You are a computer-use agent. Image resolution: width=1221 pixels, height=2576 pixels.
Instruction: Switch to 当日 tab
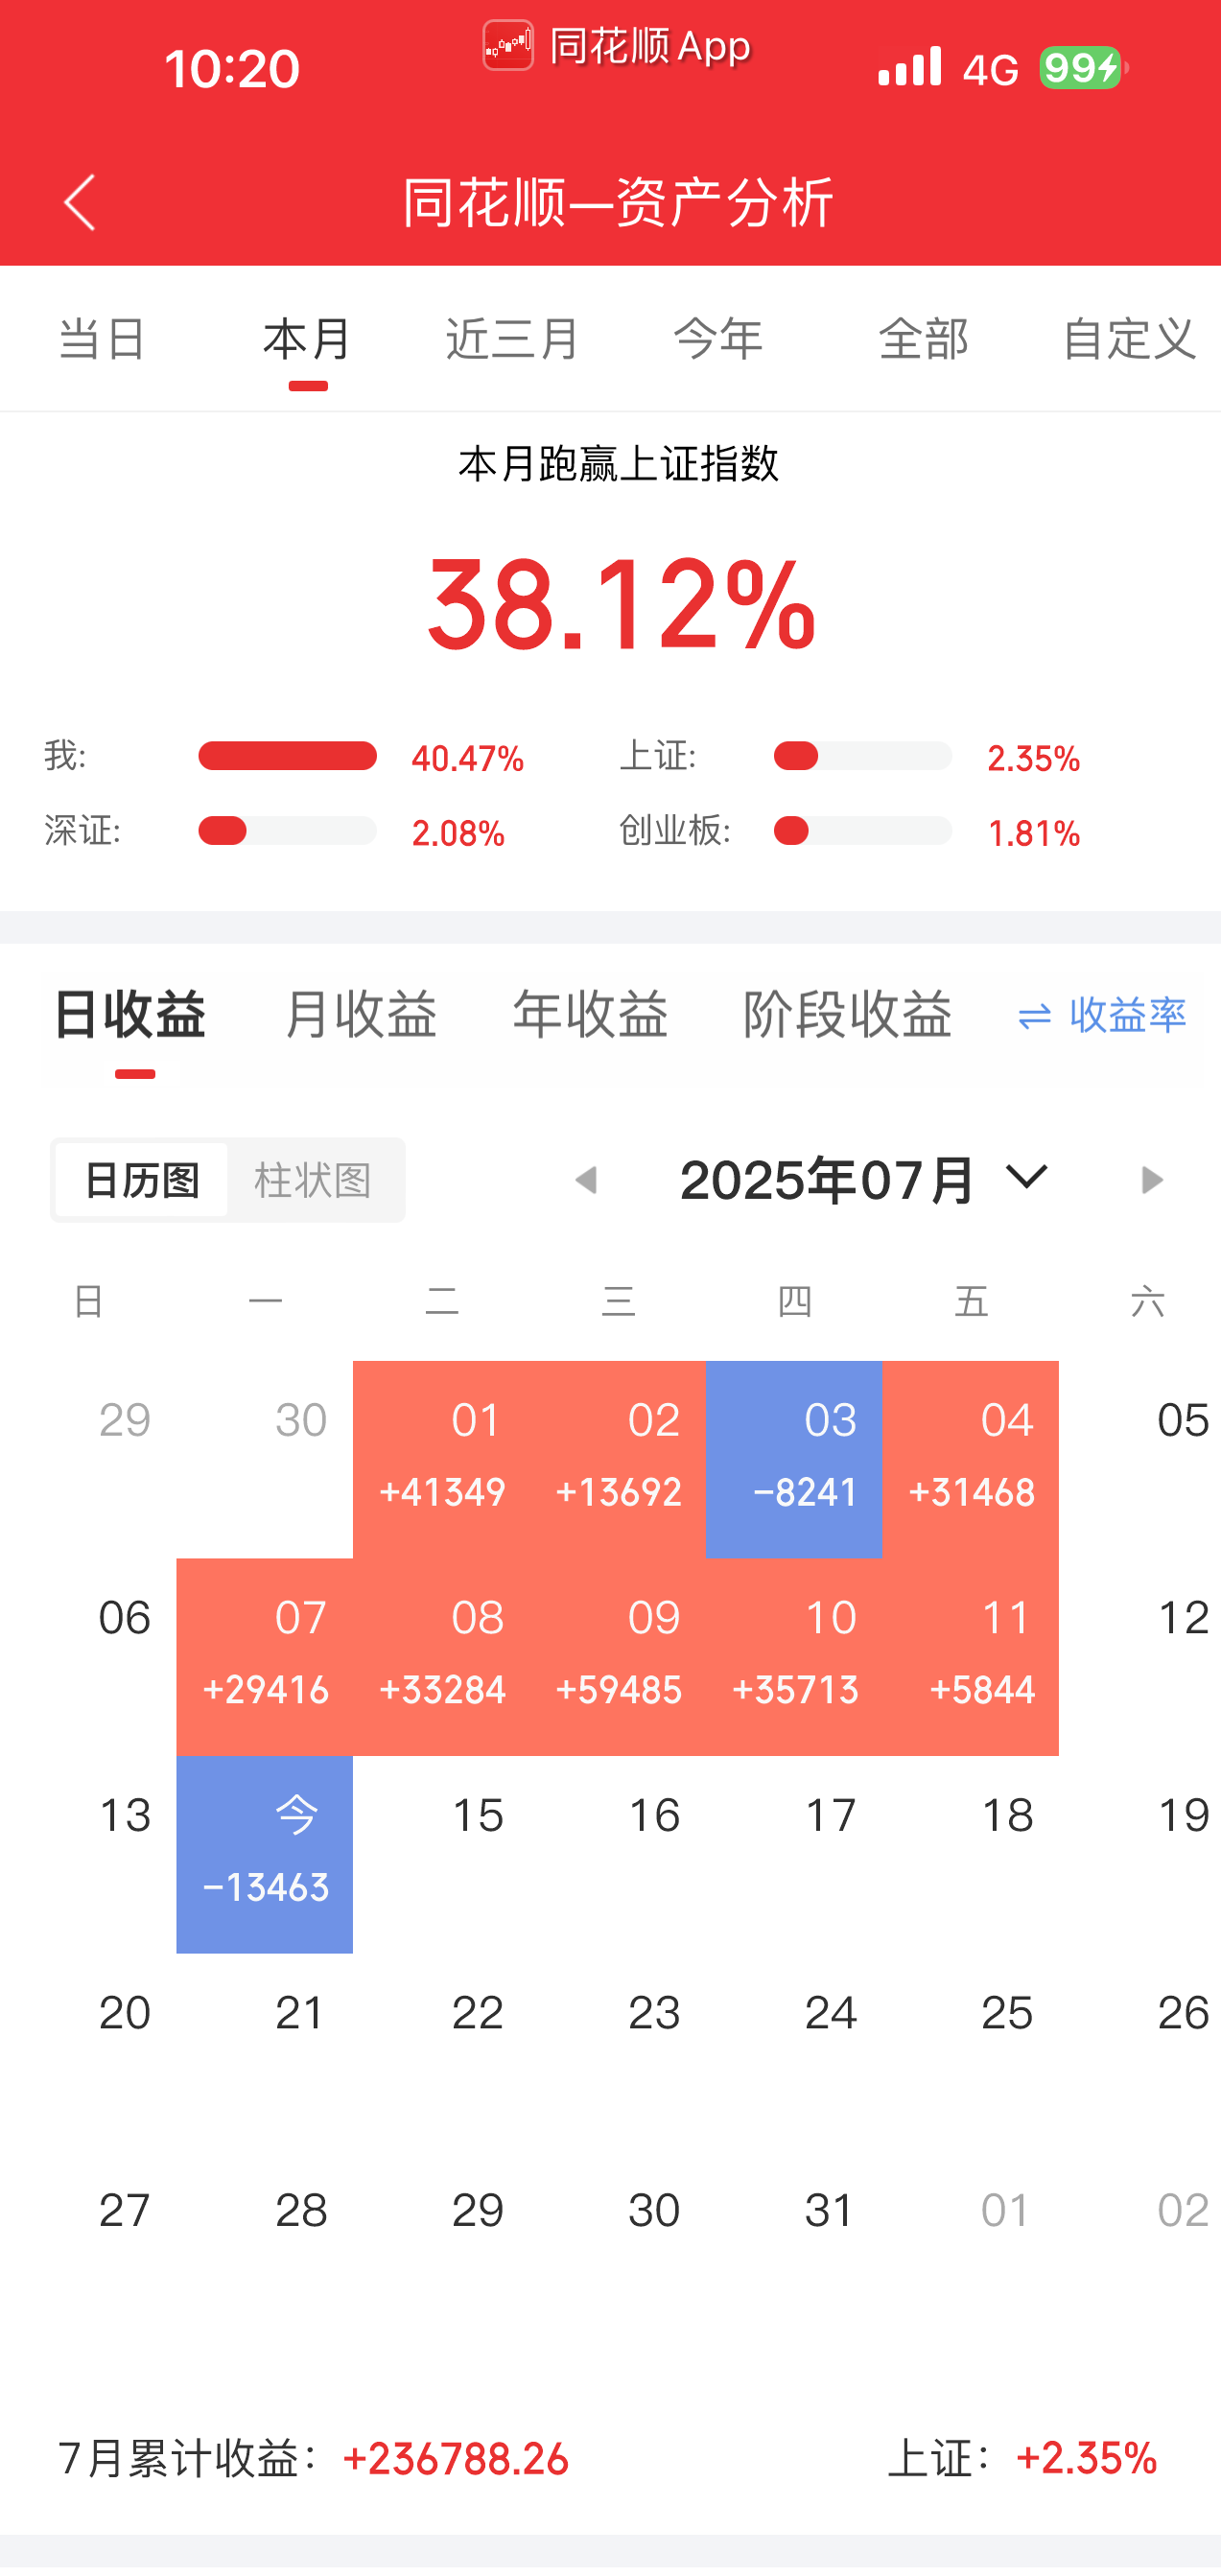pyautogui.click(x=103, y=339)
